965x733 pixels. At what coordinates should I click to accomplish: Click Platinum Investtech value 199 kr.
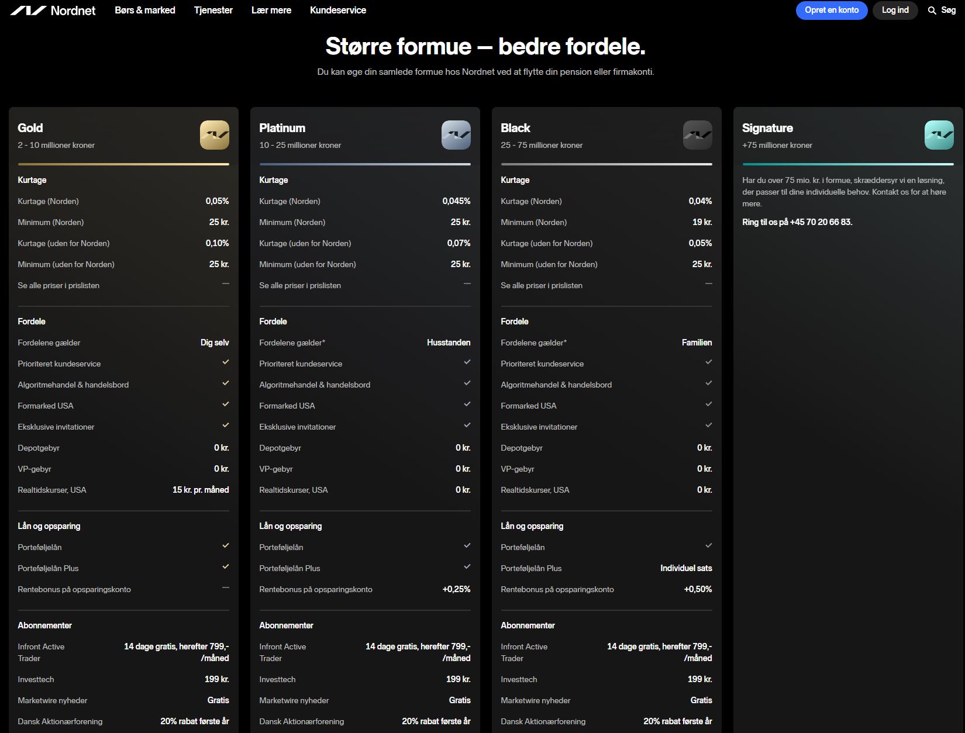pyautogui.click(x=458, y=679)
